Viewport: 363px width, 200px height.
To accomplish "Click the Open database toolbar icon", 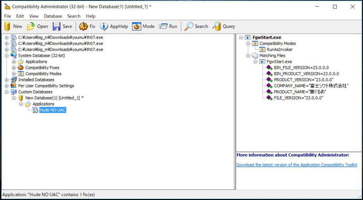I will (x=30, y=26).
